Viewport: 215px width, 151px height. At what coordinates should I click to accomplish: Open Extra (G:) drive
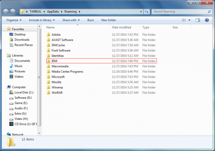click(x=20, y=114)
